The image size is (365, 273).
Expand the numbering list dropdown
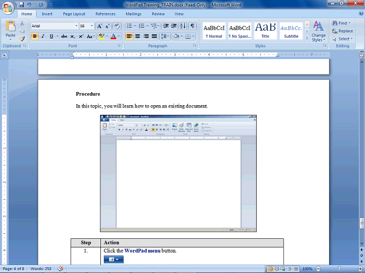(147, 26)
